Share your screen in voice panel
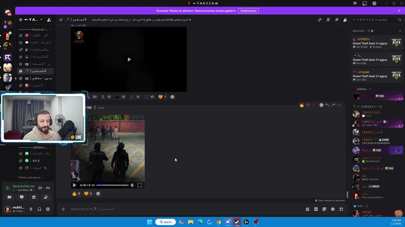 coord(22,197)
